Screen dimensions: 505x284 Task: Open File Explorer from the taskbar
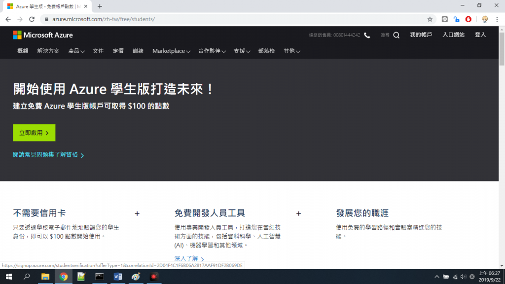45,277
